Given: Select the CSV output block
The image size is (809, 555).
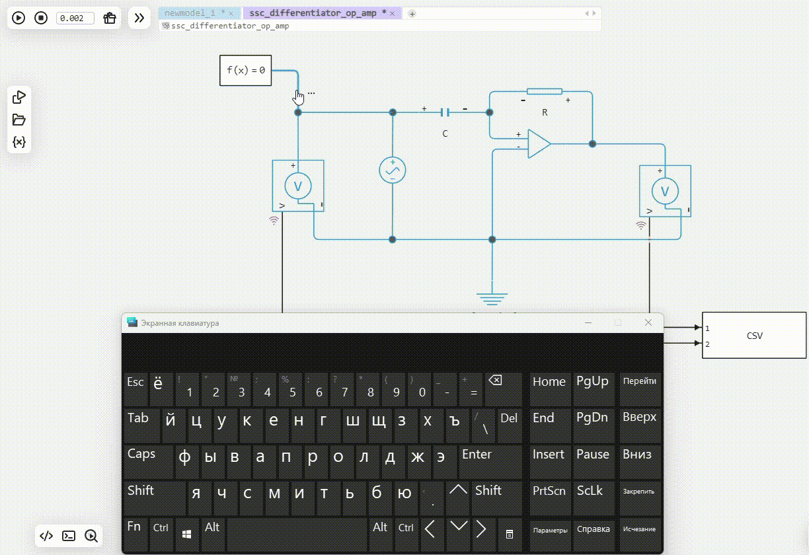Looking at the screenshot, I should pyautogui.click(x=755, y=336).
